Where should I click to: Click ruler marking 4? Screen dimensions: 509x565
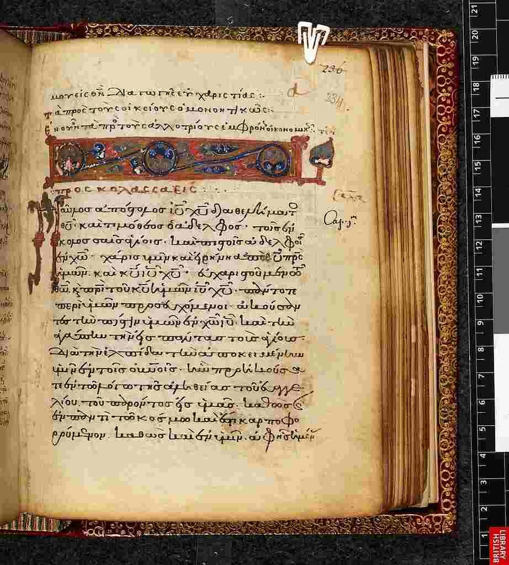(x=483, y=455)
